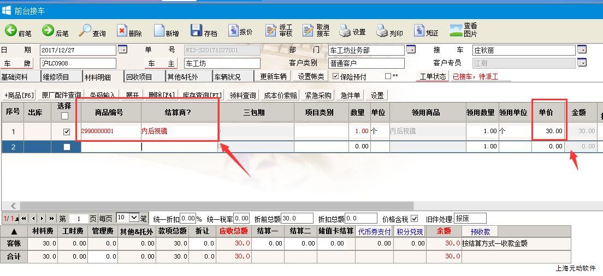Create a new record with 新增

point(159,31)
